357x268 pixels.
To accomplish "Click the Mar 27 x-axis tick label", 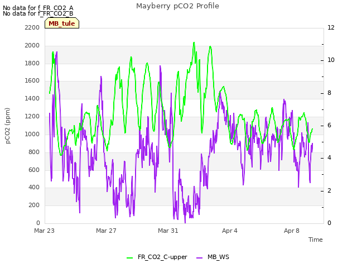I will pyautogui.click(x=106, y=231).
